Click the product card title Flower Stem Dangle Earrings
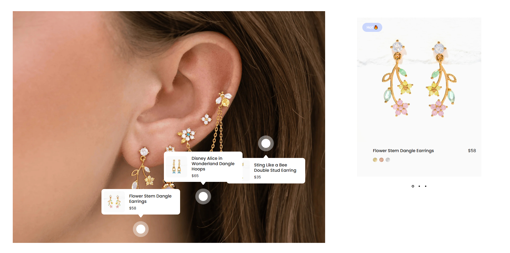 click(x=403, y=151)
